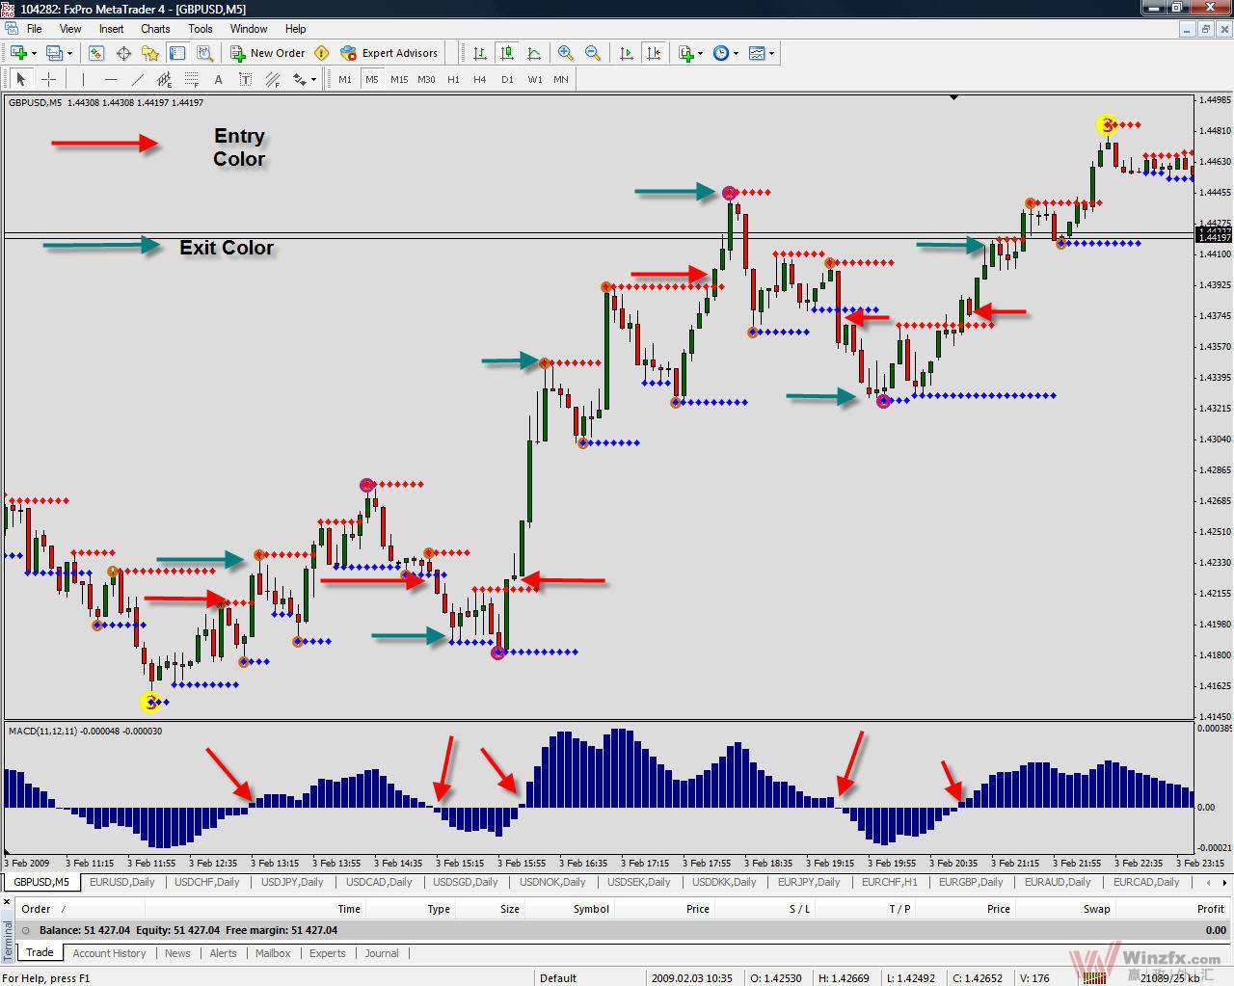Draw a trendline with the Trendline tool
1234x986 pixels.
pos(137,79)
